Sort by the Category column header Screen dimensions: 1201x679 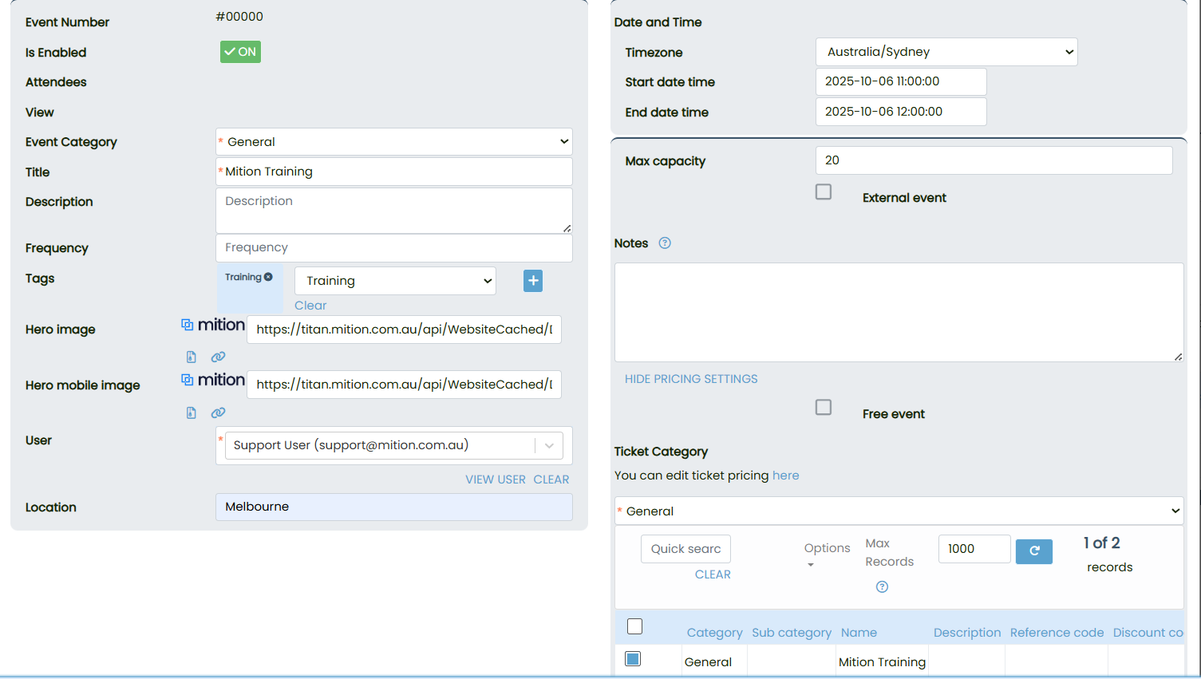714,633
